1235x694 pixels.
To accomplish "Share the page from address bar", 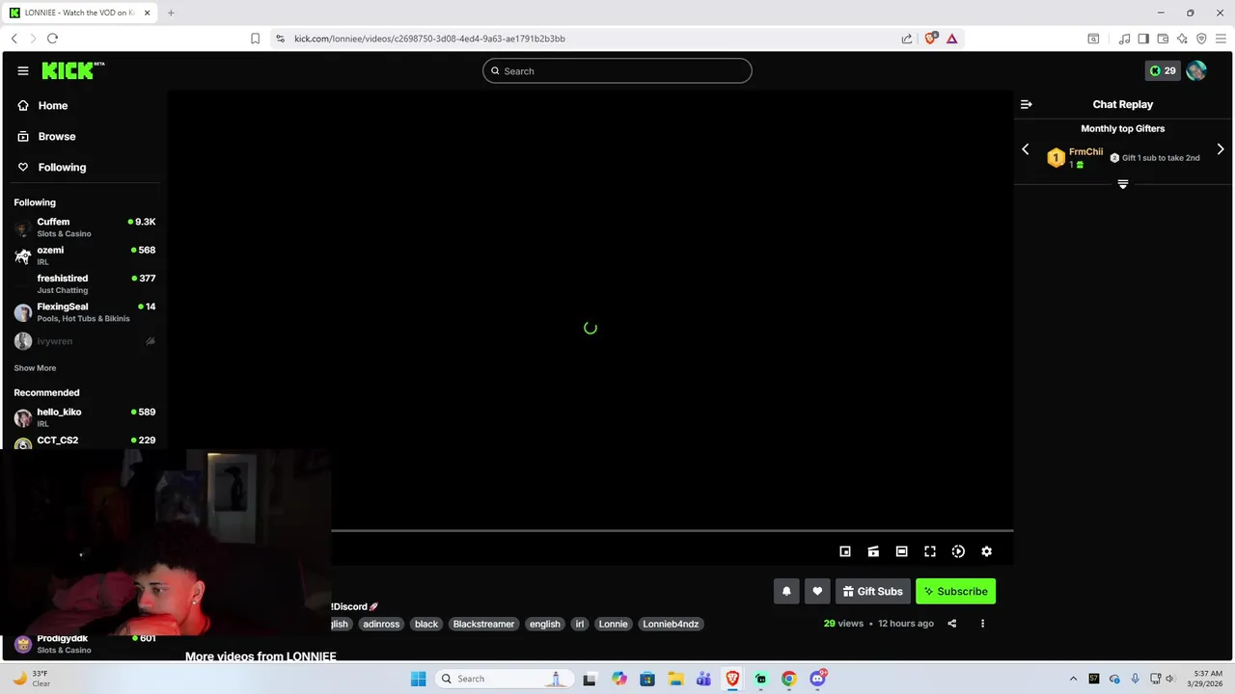I will [907, 39].
